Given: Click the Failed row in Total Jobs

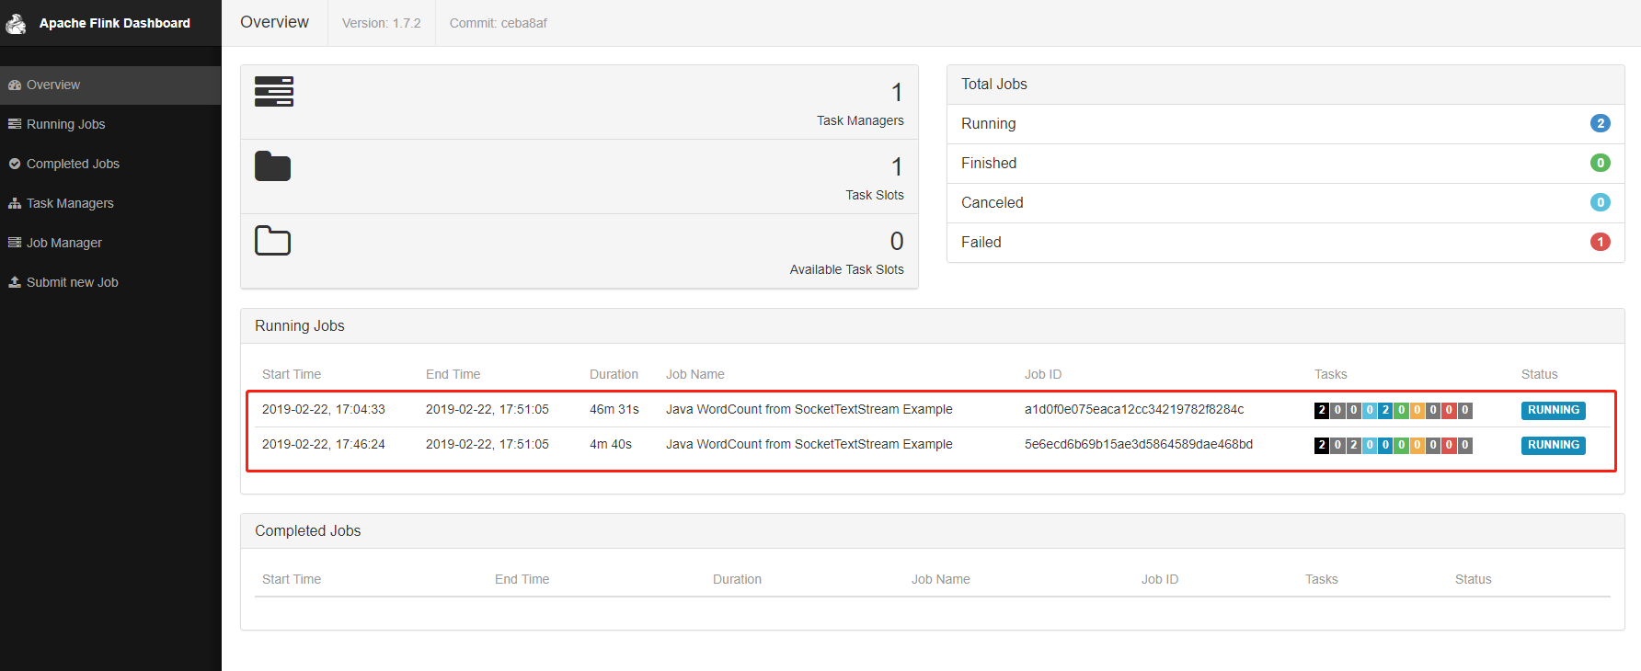Looking at the screenshot, I should (1285, 242).
